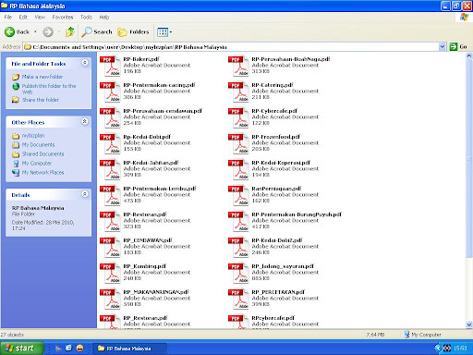Select Rp-Kedai-Dobi.pdf icon
The height and width of the screenshot is (355, 473).
point(110,143)
